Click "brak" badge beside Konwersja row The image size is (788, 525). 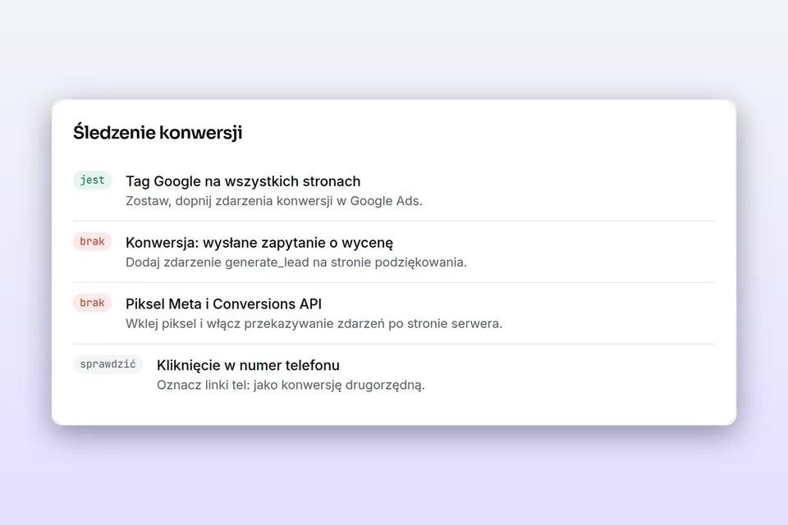click(93, 242)
